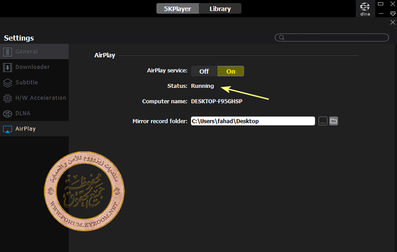397x252 pixels.
Task: Turn AirPlay service Off
Action: [204, 71]
